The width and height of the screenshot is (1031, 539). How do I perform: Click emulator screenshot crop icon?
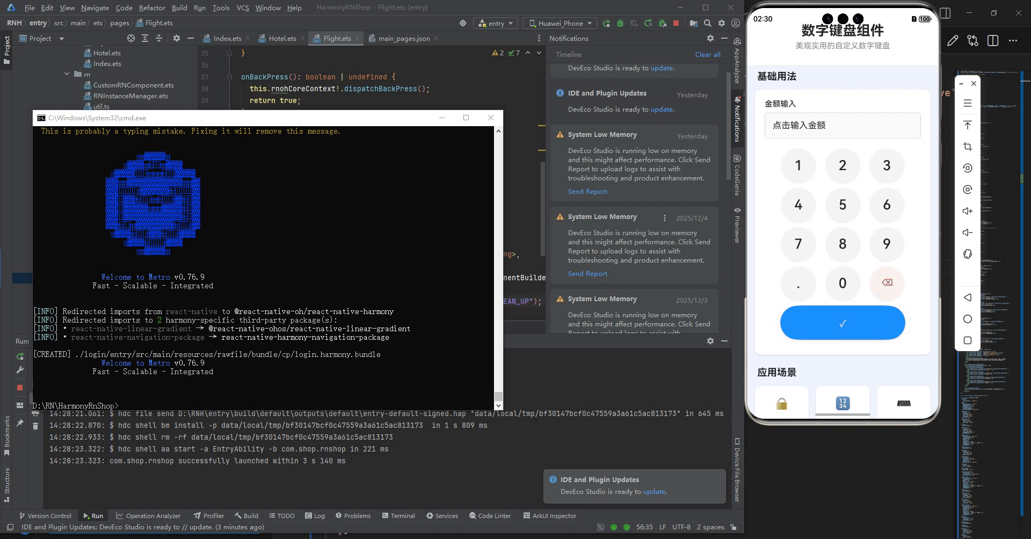[x=968, y=147]
